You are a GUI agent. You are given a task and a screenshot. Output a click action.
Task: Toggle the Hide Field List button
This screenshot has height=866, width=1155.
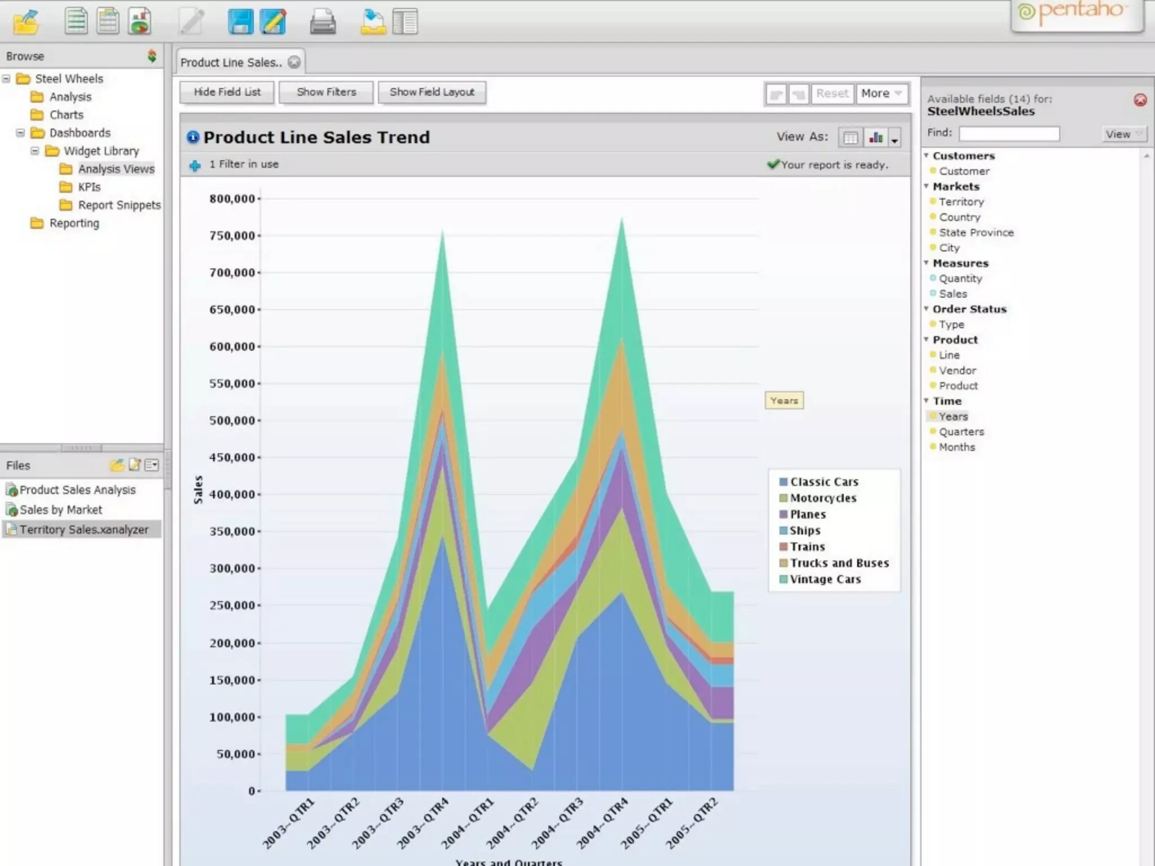coord(227,92)
